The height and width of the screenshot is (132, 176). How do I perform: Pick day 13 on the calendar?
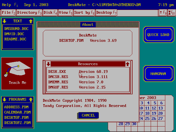tap(161, 108)
